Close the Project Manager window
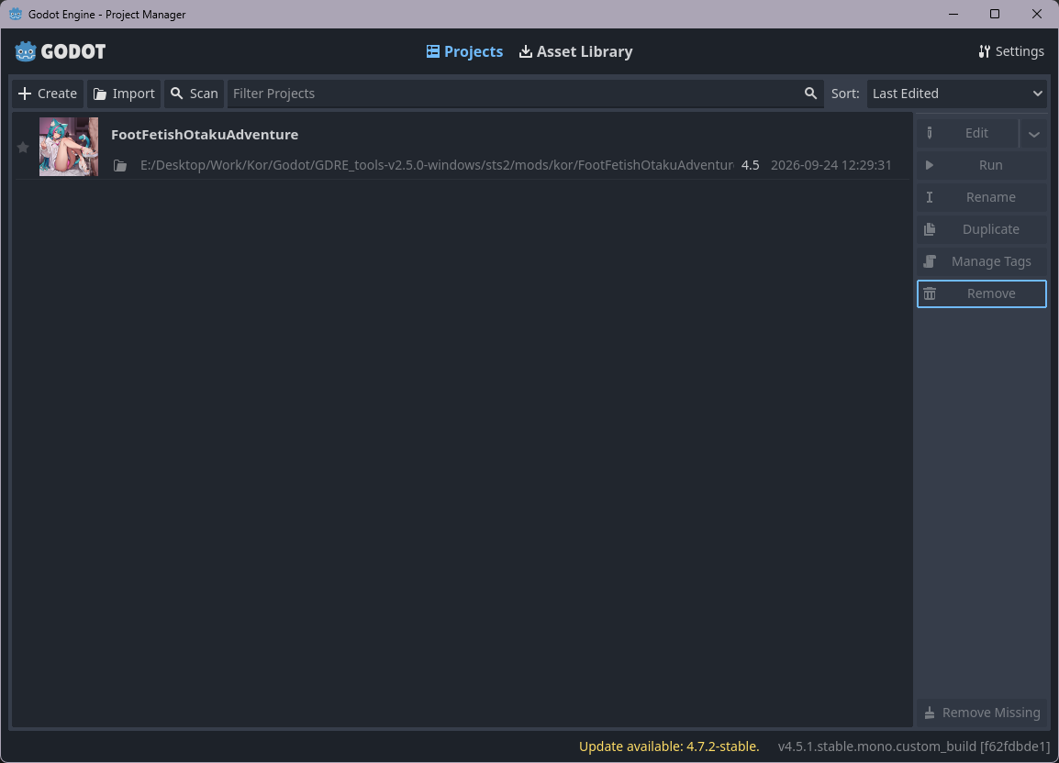 click(x=1037, y=14)
